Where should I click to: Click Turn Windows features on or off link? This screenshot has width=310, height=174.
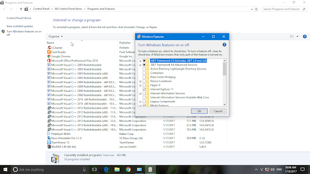[24, 33]
